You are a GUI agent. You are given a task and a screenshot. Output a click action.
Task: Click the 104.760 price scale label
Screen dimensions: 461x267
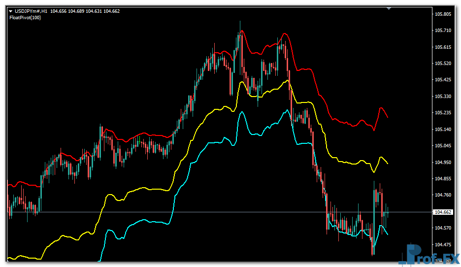443,195
